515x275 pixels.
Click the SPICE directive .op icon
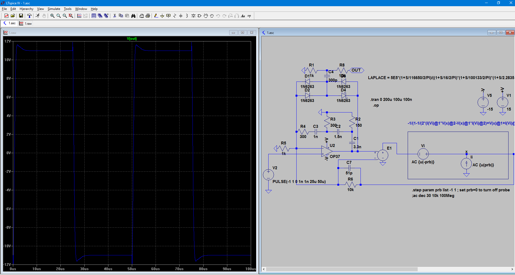[x=249, y=16]
